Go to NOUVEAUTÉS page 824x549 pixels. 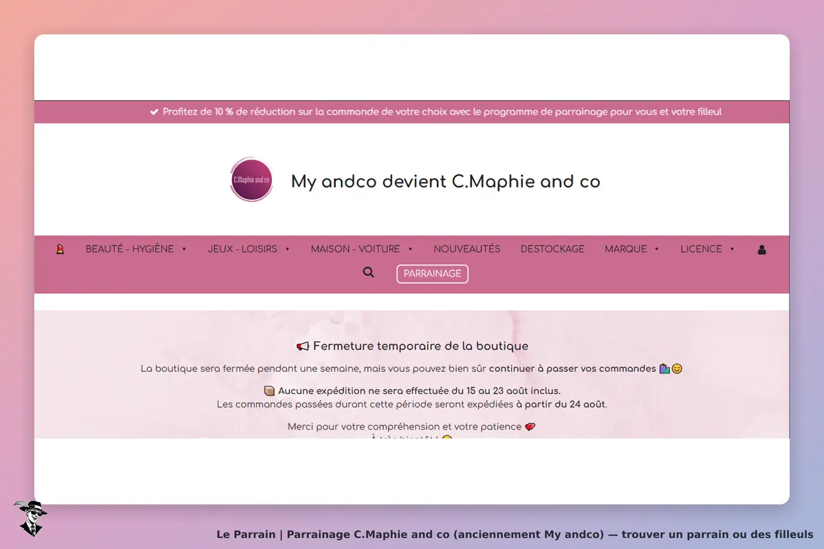[x=467, y=249]
